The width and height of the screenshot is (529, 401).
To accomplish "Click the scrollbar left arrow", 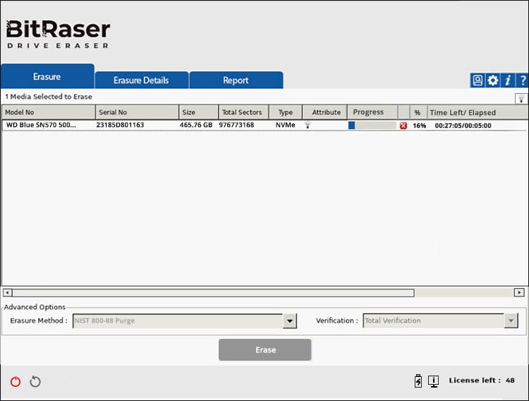I will [x=8, y=292].
